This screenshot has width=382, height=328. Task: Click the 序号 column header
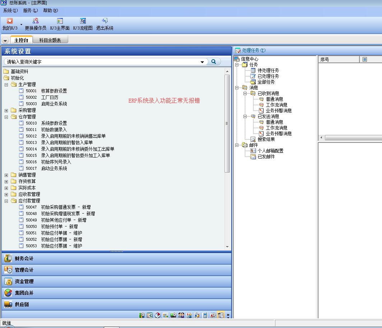click(x=339, y=60)
